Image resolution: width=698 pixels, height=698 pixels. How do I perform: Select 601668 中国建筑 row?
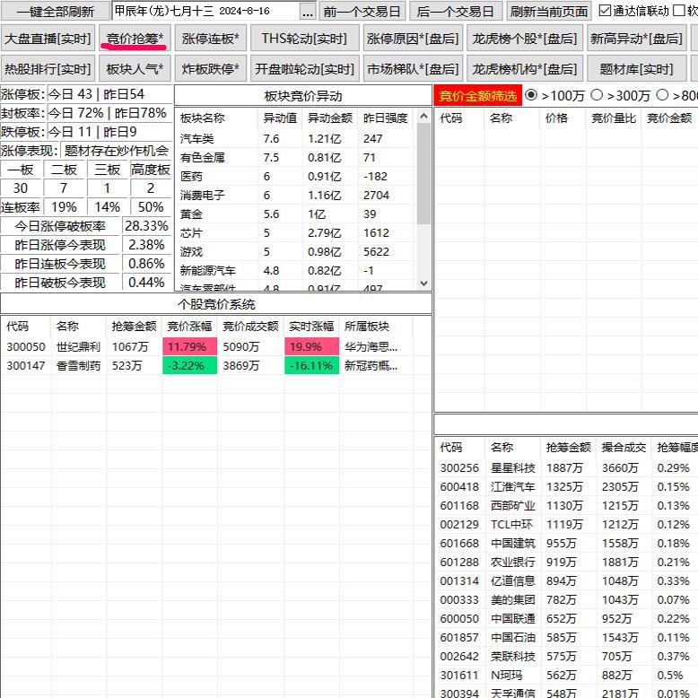point(566,543)
